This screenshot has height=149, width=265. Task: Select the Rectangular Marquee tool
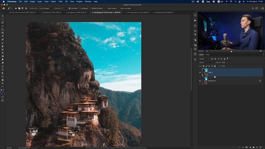[x=2, y=19]
